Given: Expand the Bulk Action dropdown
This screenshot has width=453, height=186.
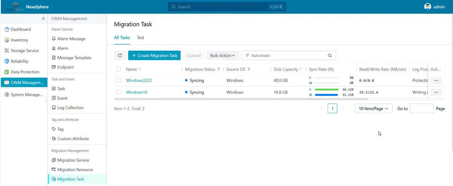Looking at the screenshot, I should 223,55.
